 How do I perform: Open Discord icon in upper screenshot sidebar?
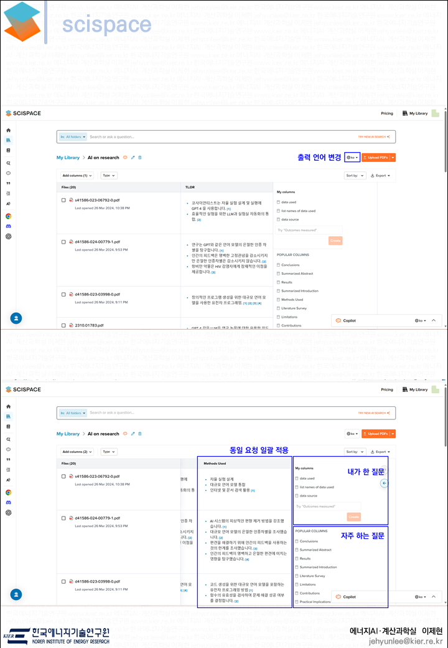(x=8, y=226)
